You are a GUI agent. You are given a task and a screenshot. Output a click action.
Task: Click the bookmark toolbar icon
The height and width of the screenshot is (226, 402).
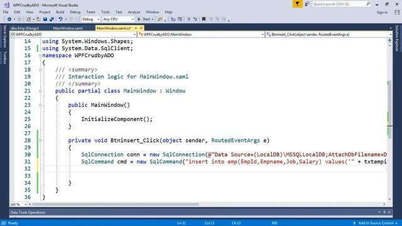[x=204, y=19]
